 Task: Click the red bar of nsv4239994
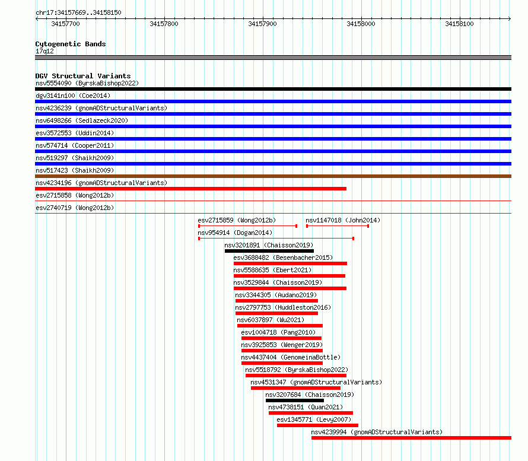tap(412, 438)
